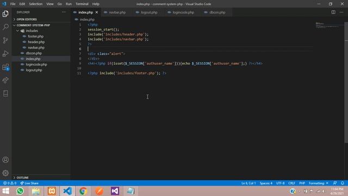
Task: Change file encoding UTF-8
Action: click(281, 183)
